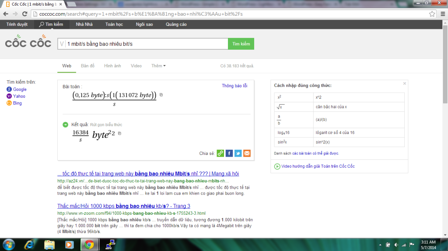Open the network tool taskbar icon
Image resolution: width=448 pixels, height=251 pixels.
click(110, 245)
